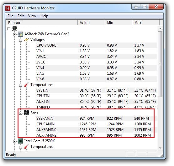Click the Intel Core i5 2500K processor icon
This screenshot has width=174, height=166.
click(x=20, y=141)
